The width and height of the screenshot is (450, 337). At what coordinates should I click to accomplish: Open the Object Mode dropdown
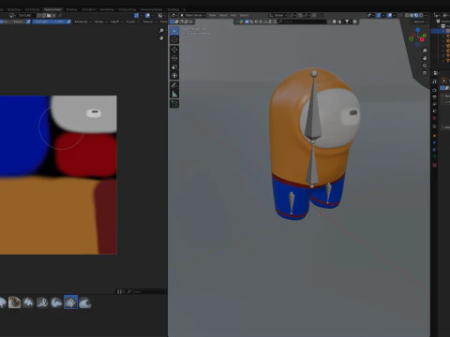point(193,15)
